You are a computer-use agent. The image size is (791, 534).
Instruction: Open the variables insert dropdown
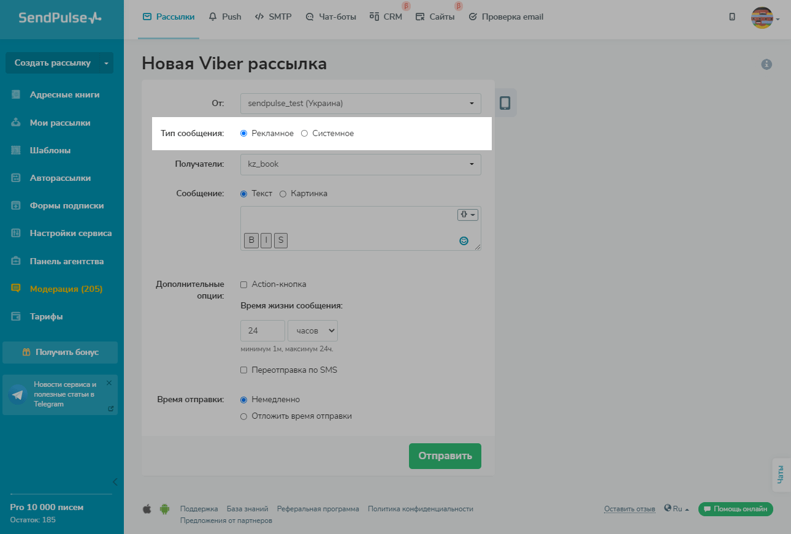[x=468, y=215]
